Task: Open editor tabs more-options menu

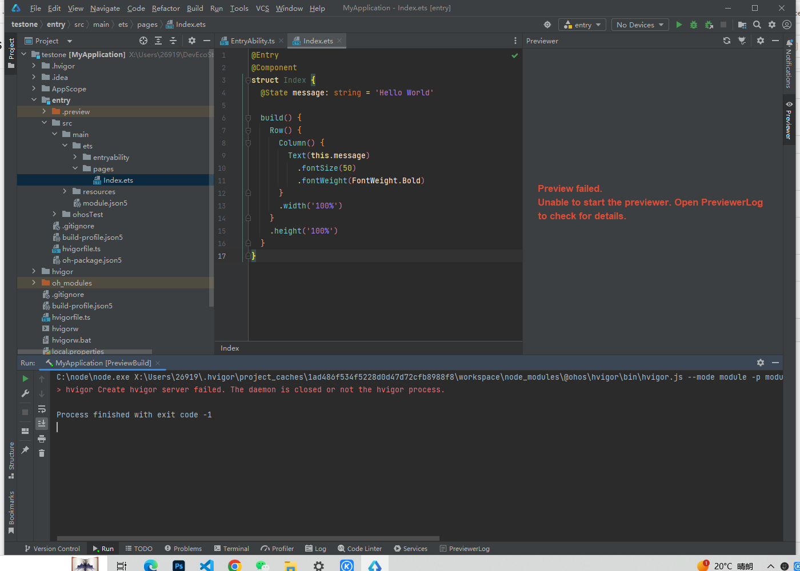Action: pos(515,41)
